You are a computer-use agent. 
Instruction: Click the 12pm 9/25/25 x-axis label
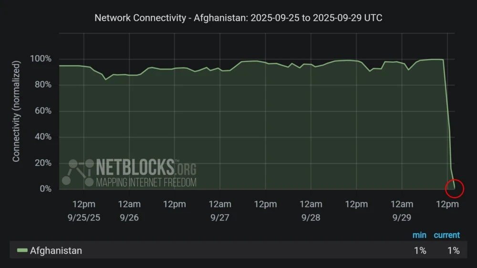[84, 209]
